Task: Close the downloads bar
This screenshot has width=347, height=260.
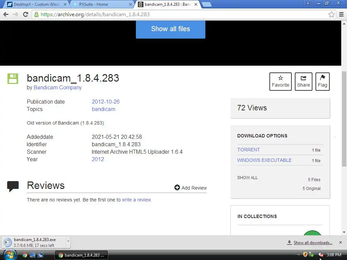Action: [x=341, y=242]
